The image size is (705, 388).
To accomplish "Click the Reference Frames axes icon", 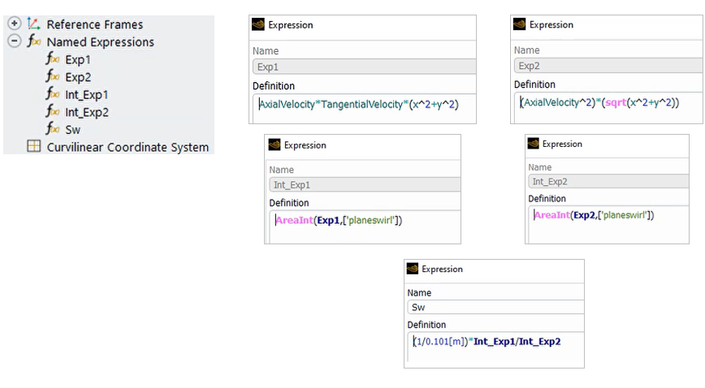I will click(x=33, y=24).
